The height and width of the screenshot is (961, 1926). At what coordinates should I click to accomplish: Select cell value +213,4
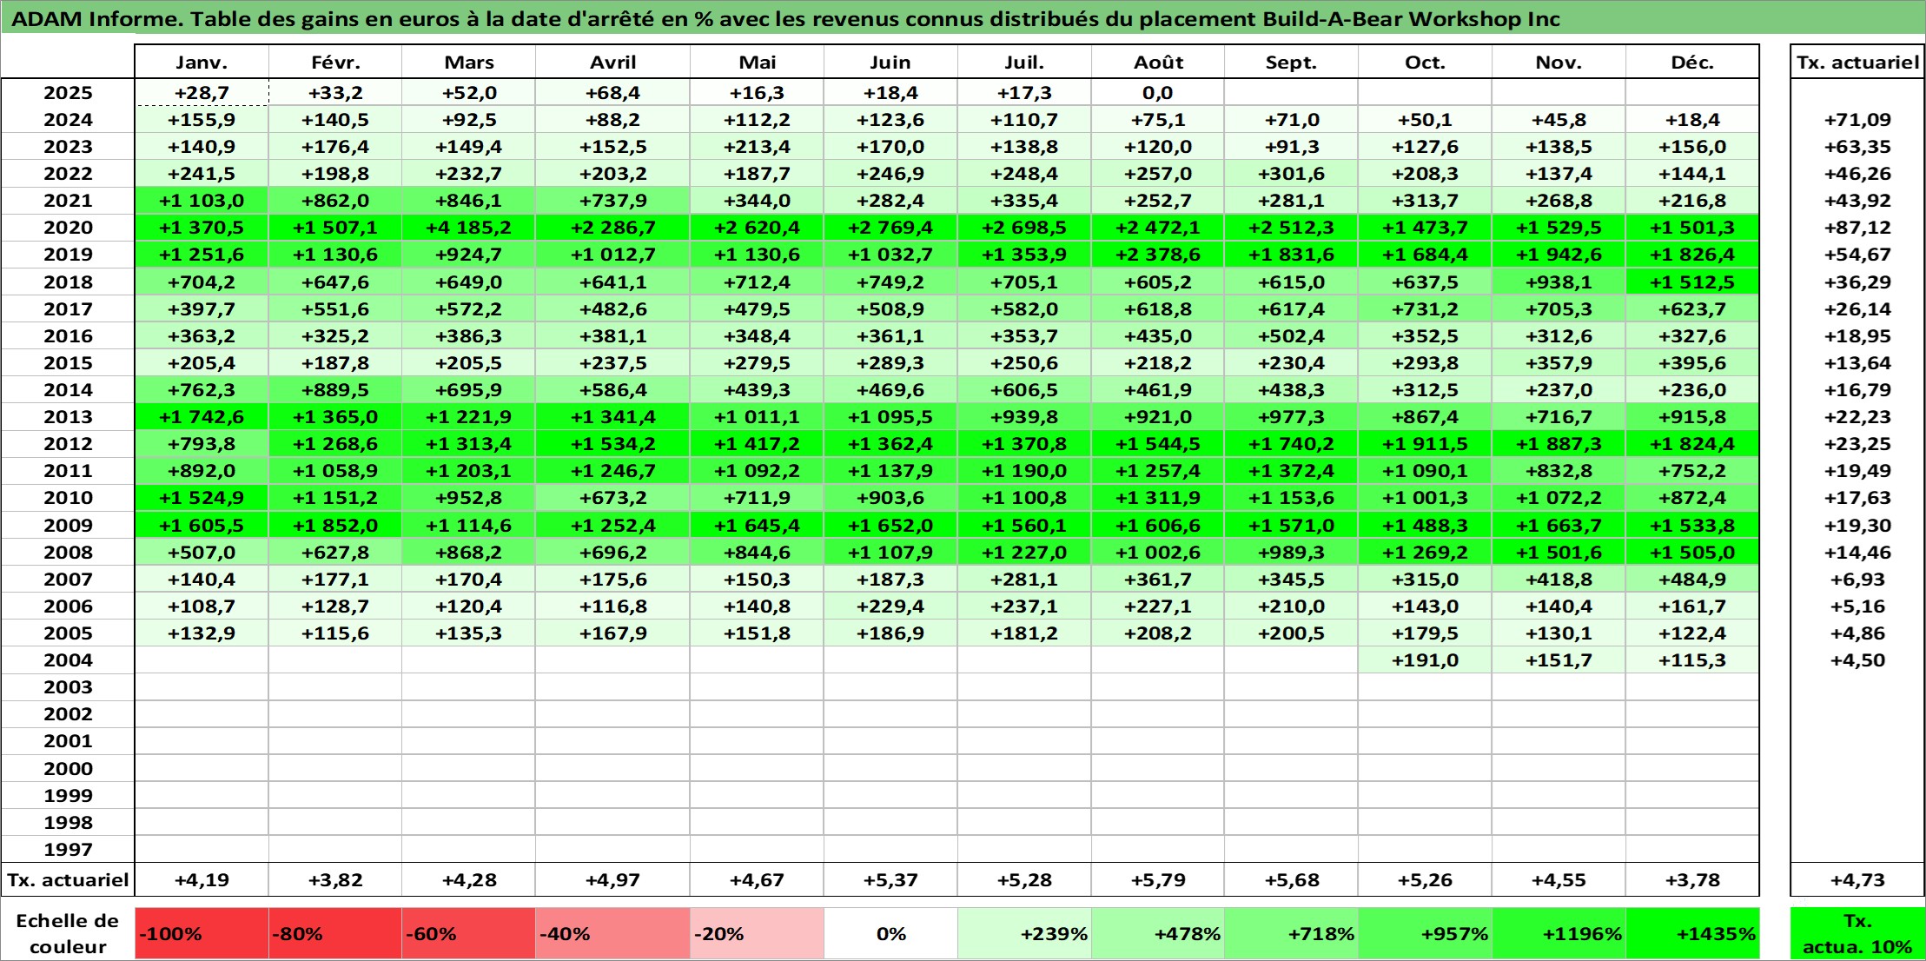click(757, 147)
